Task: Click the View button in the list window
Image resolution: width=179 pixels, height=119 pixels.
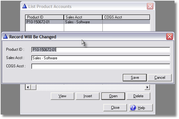Action: tap(63, 96)
